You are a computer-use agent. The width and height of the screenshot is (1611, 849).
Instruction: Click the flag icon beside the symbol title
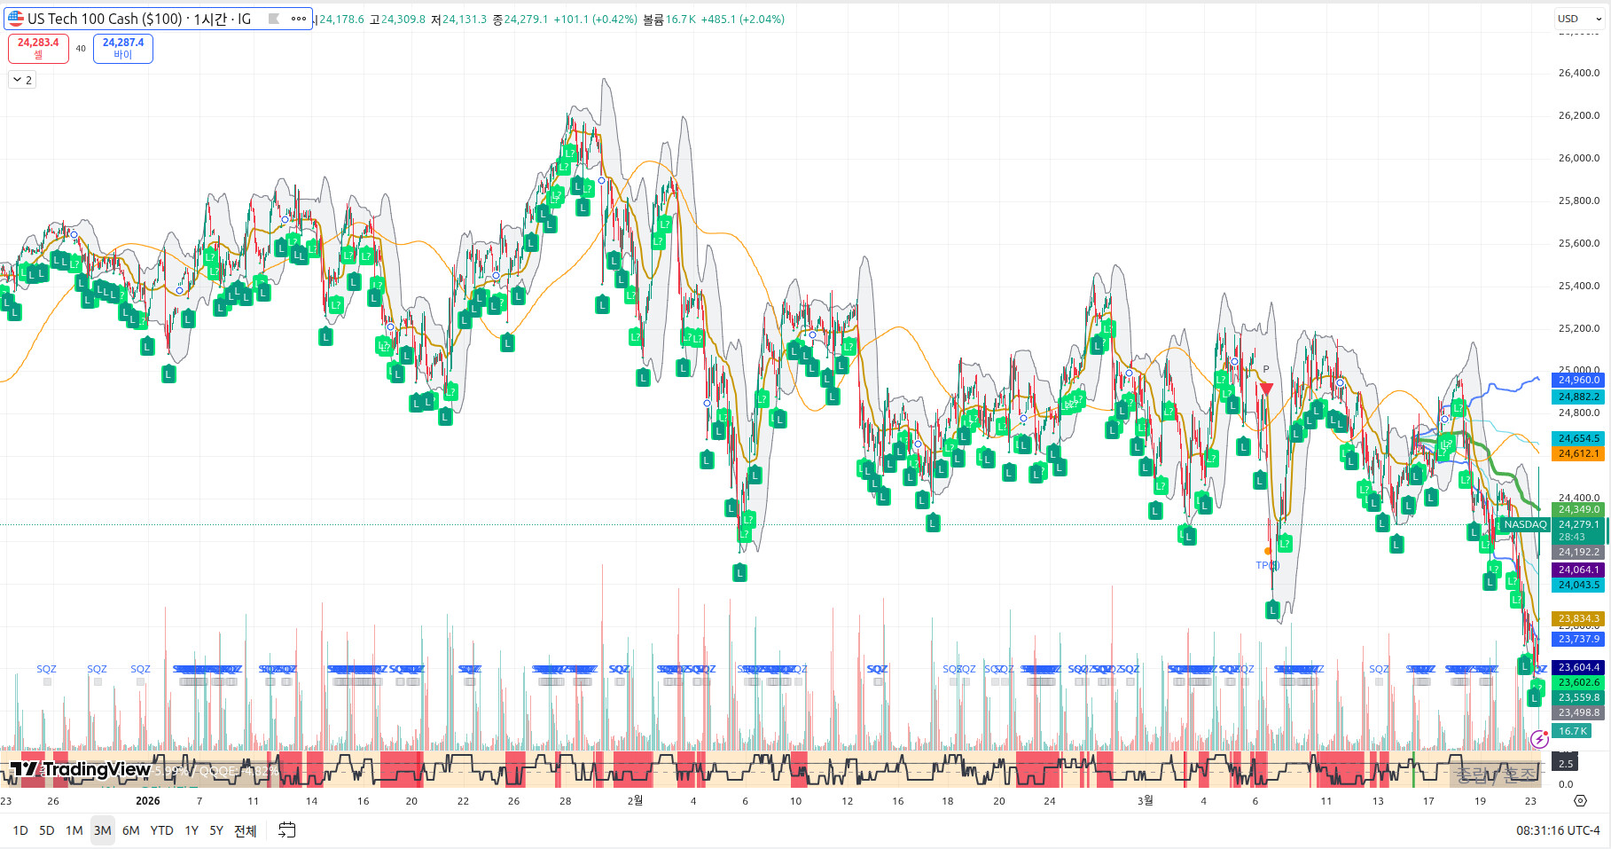tap(274, 19)
